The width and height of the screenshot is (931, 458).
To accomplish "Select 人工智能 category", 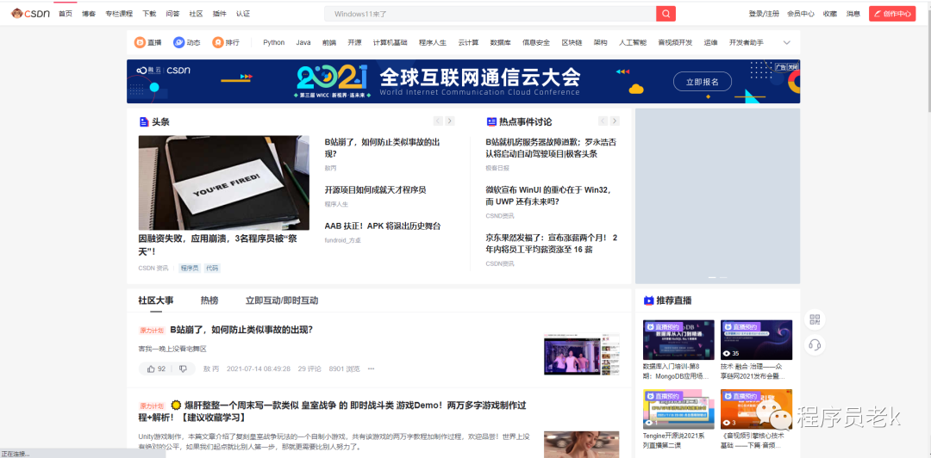I will click(633, 43).
